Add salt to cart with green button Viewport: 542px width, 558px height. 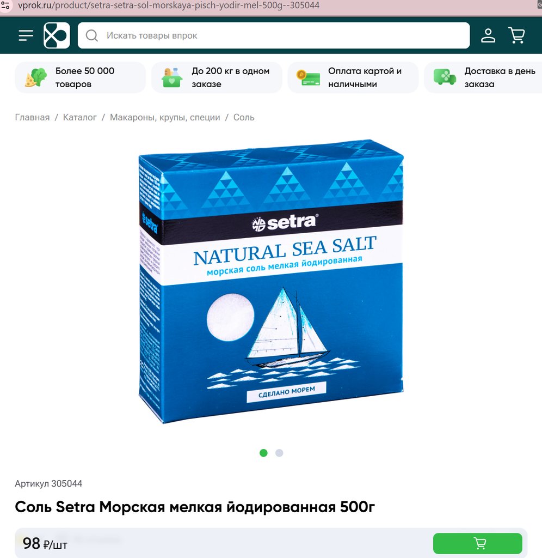pos(478,543)
